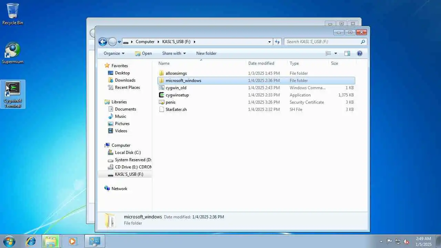This screenshot has width=441, height=248.
Task: Open the Videos library
Action: pos(121,131)
